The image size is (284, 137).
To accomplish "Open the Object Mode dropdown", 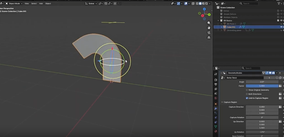I will pyautogui.click(x=14, y=4).
